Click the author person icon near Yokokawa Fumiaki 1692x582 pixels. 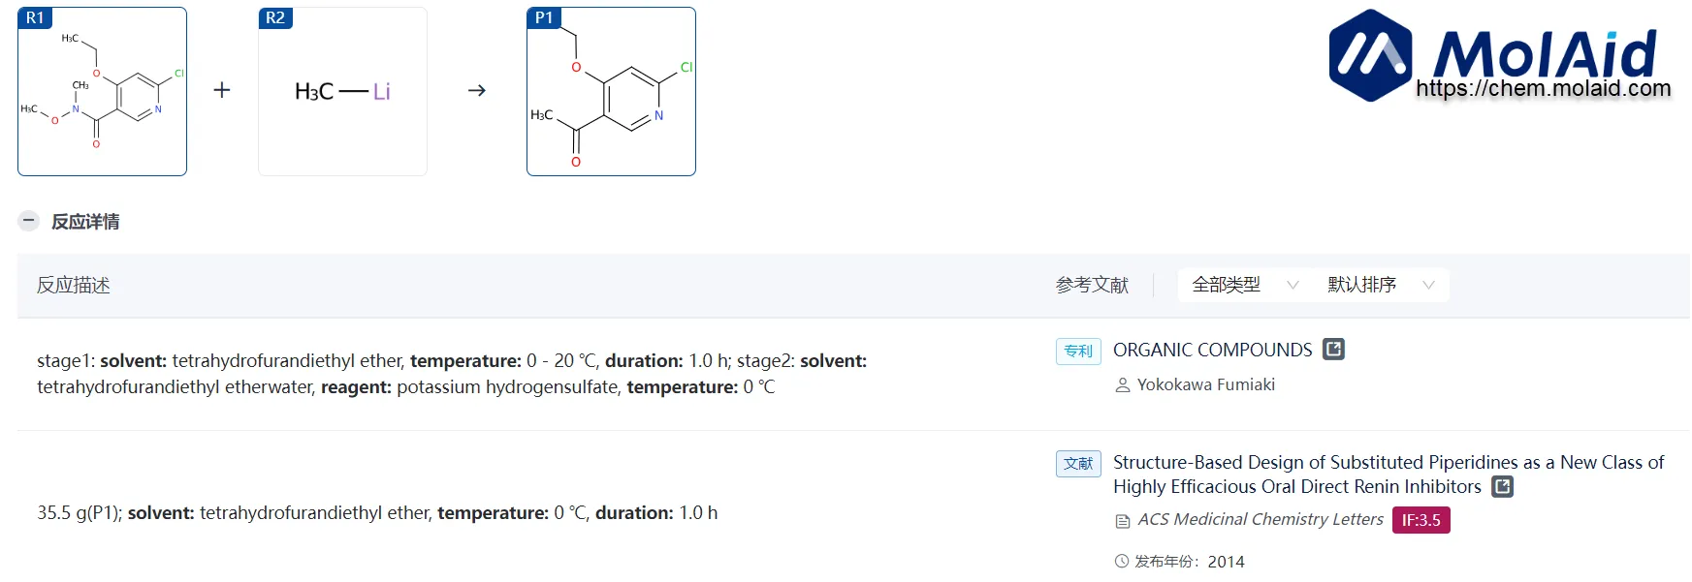(x=1123, y=385)
